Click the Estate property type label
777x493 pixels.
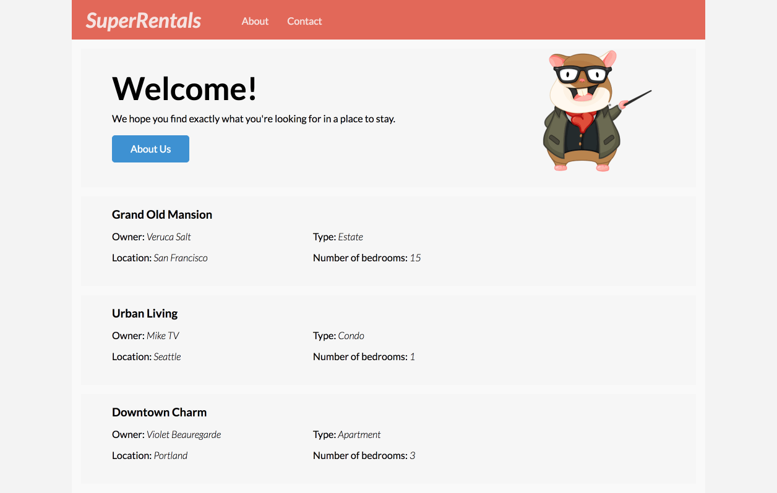tap(350, 237)
